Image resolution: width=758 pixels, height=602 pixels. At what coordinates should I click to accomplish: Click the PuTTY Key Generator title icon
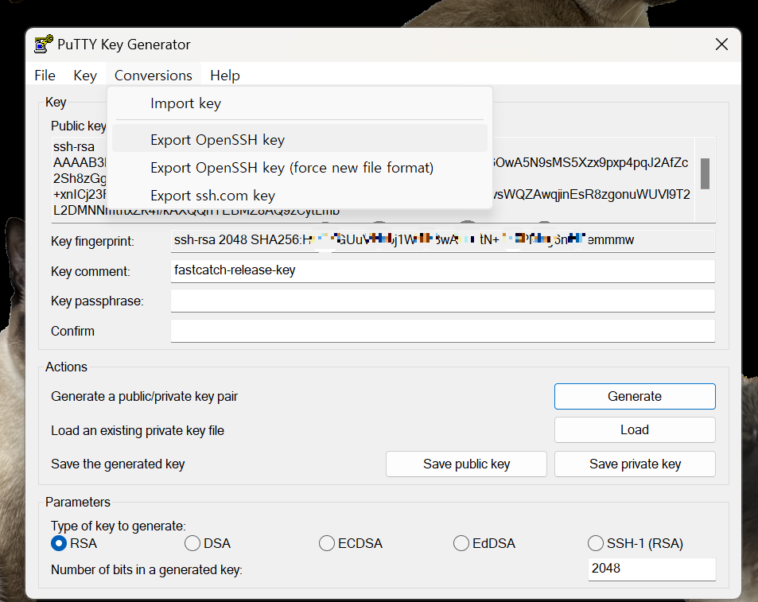coord(44,44)
